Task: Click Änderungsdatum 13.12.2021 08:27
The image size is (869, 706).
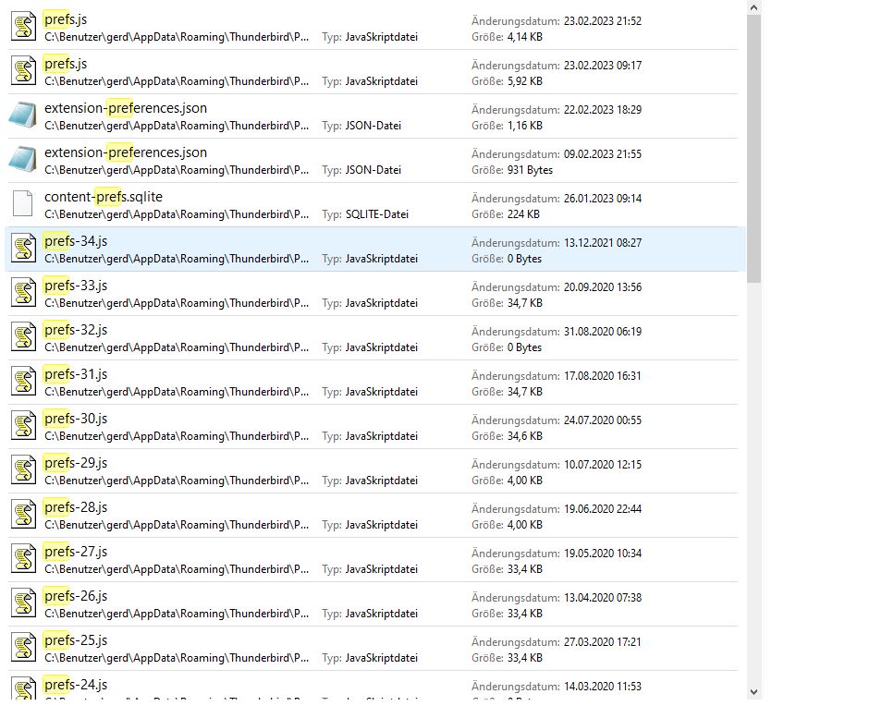Action: [x=557, y=243]
